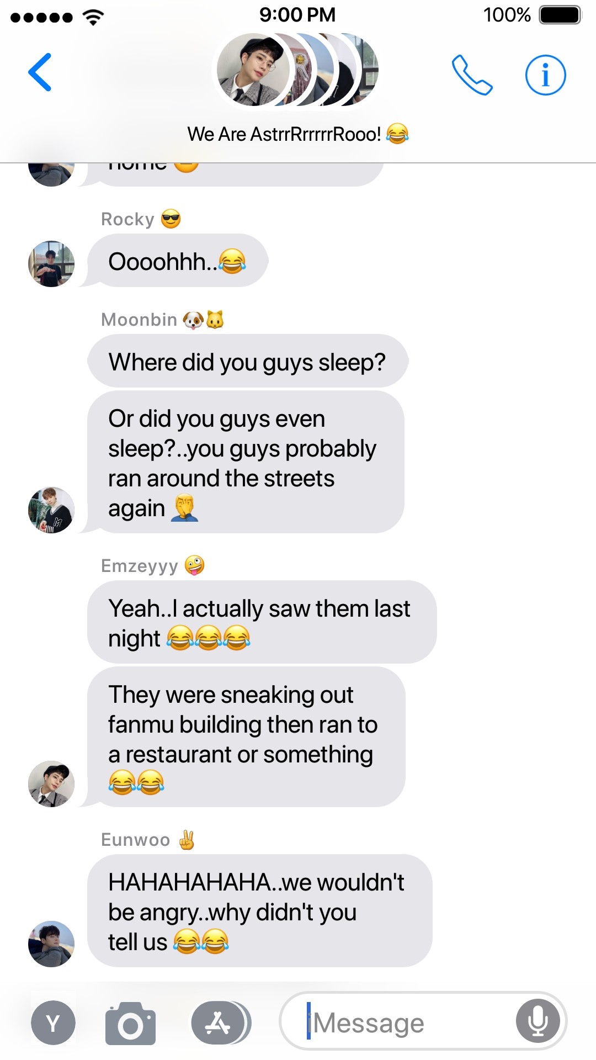596x1060 pixels.
Task: Start a call with the phone icon
Action: (x=472, y=75)
